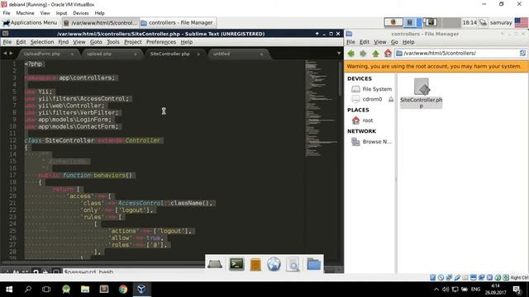Click the 'class SiteController' code line
This screenshot has height=297, width=529.
(x=93, y=140)
